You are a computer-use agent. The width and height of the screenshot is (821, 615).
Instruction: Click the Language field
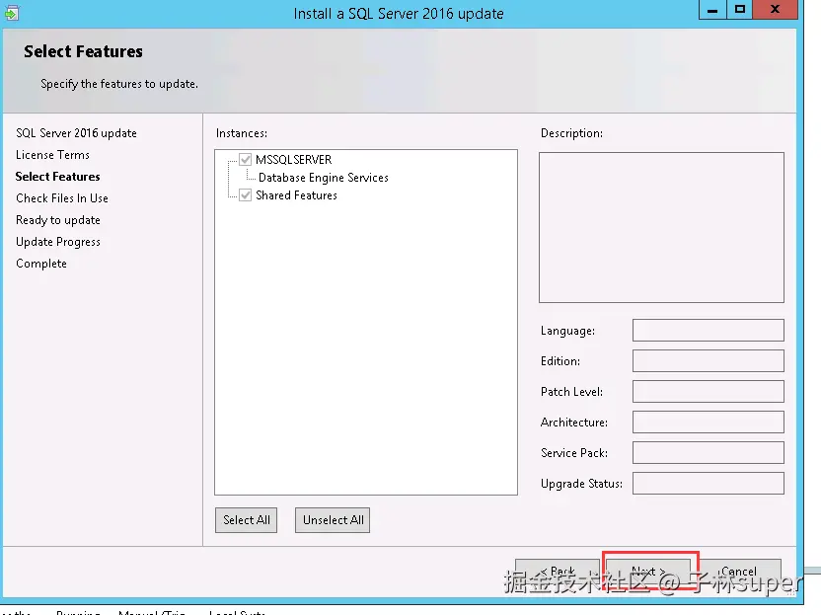(708, 330)
